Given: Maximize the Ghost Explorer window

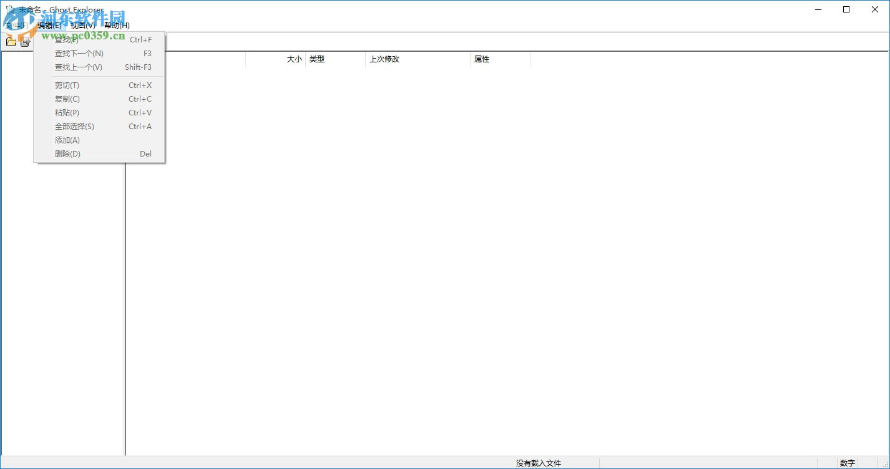Looking at the screenshot, I should point(846,9).
